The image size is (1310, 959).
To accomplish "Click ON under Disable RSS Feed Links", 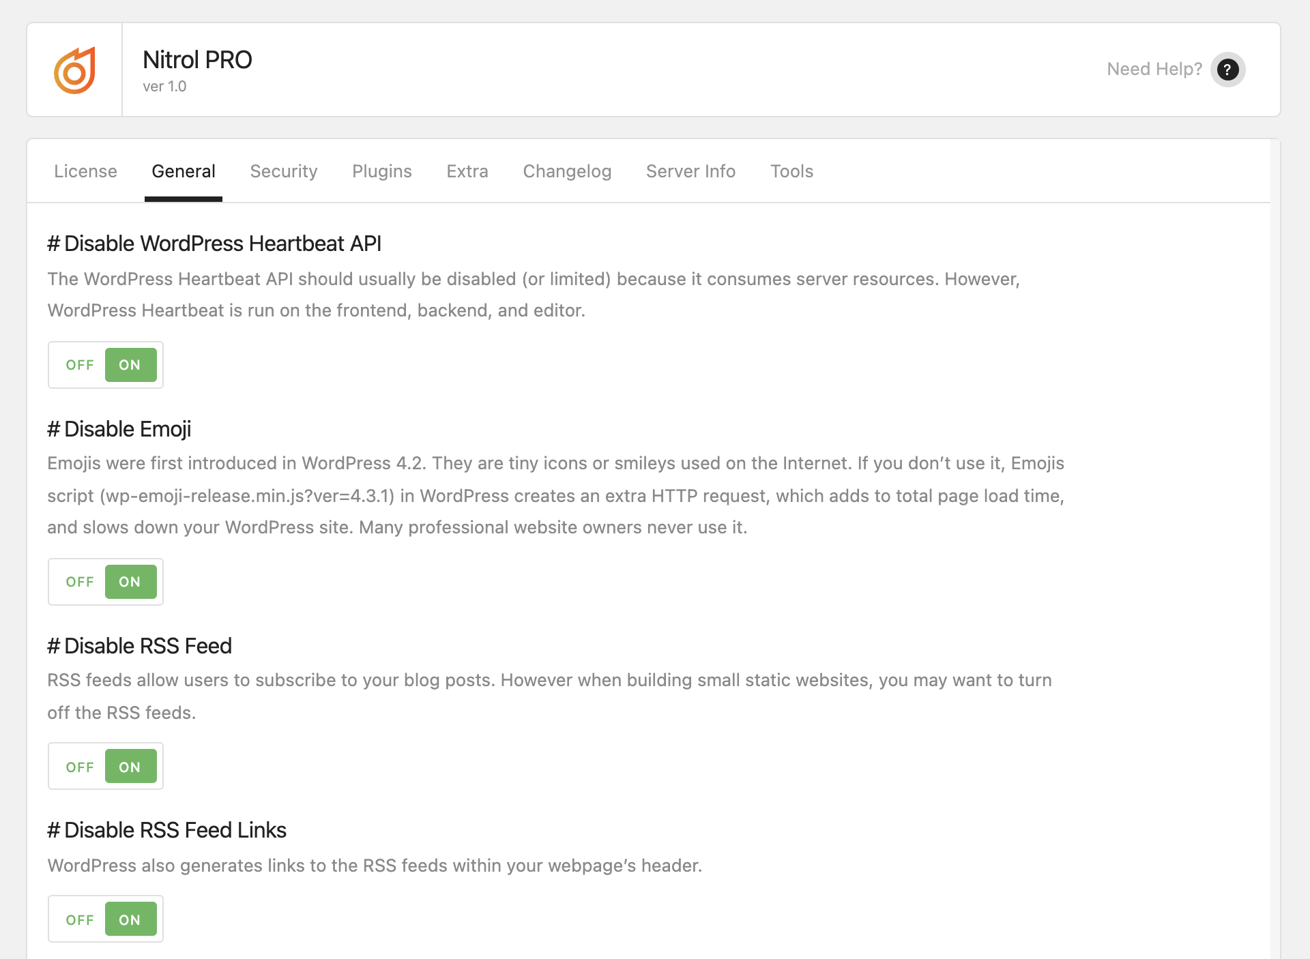I will pyautogui.click(x=130, y=920).
